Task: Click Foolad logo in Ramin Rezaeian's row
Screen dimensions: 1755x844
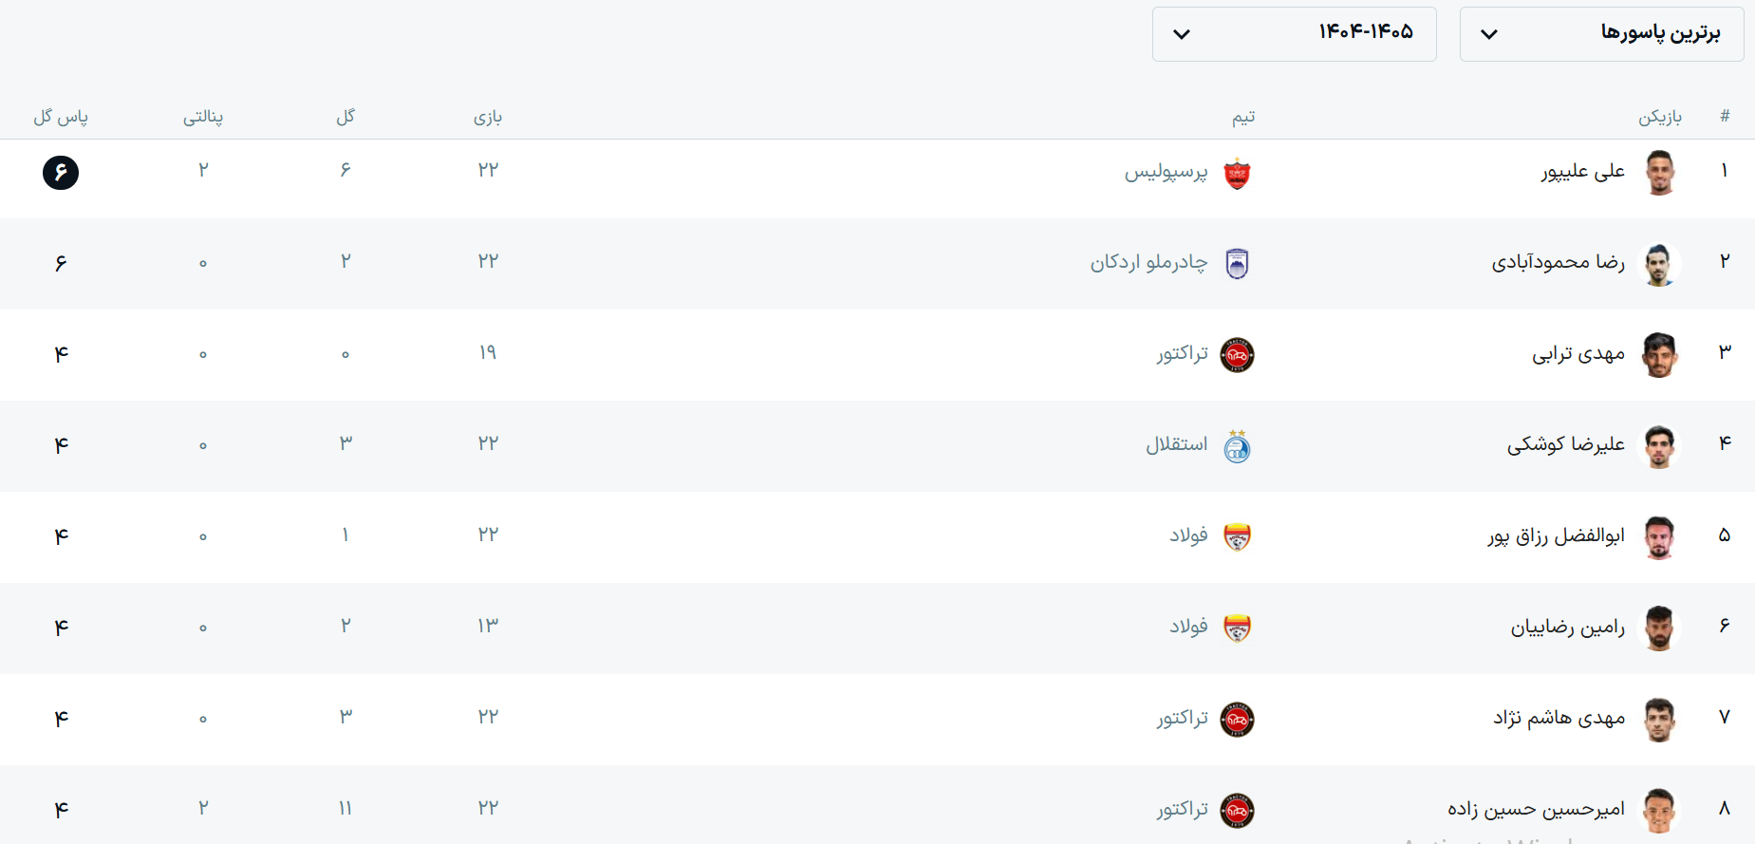Action: tap(1237, 628)
